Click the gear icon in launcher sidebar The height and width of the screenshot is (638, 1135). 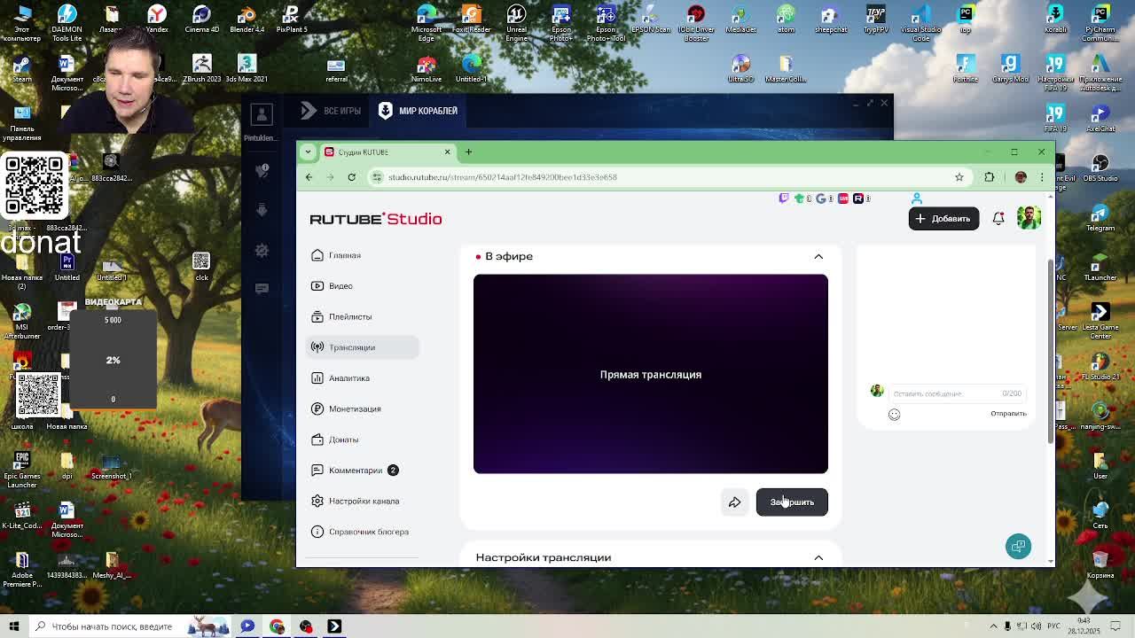click(x=262, y=251)
